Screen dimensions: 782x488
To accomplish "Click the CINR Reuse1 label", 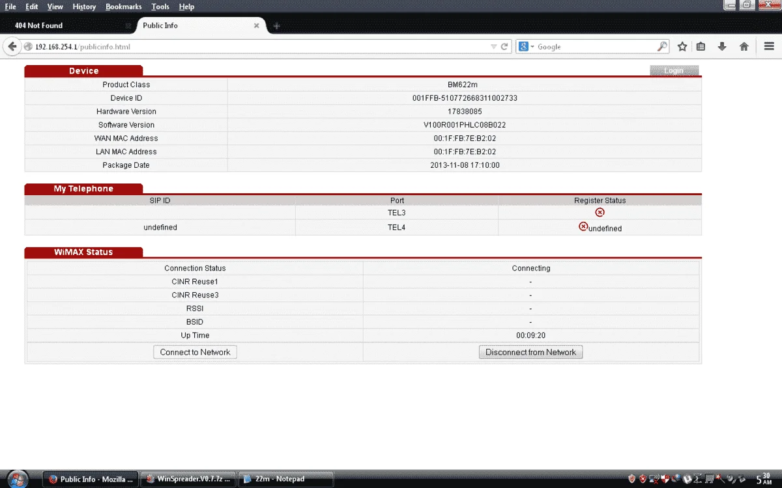I will (195, 282).
